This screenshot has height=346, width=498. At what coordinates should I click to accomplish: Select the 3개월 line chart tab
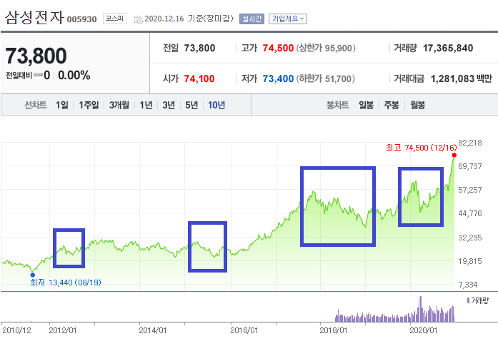pos(119,105)
